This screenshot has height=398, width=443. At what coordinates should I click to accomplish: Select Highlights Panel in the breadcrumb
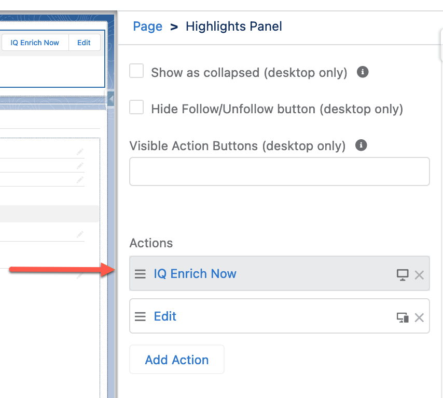[x=233, y=26]
